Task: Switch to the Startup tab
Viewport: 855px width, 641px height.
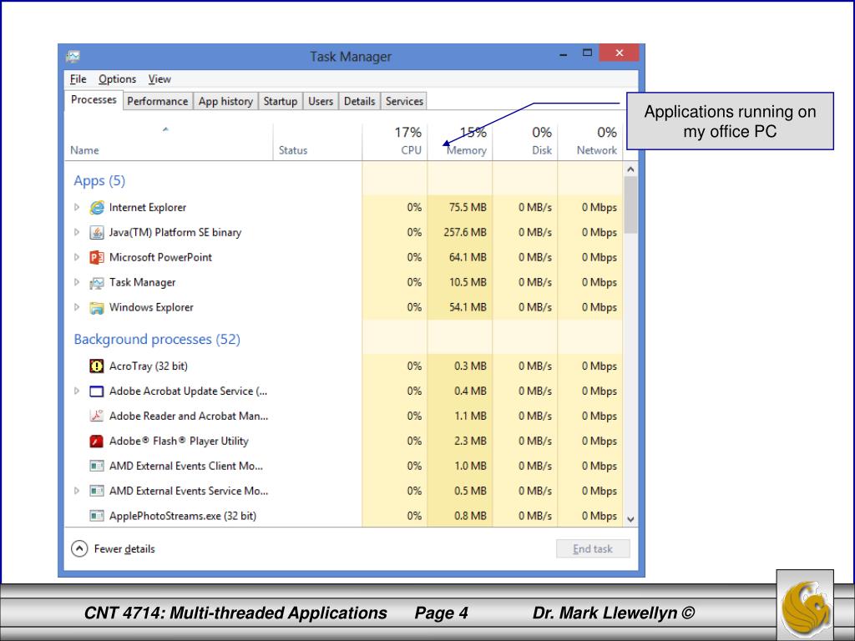Action: pos(281,101)
